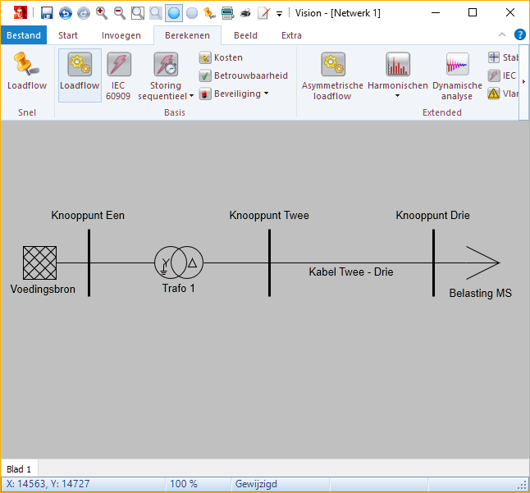Image resolution: width=530 pixels, height=493 pixels.
Task: Click the zoom out magnifier icon
Action: click(120, 13)
